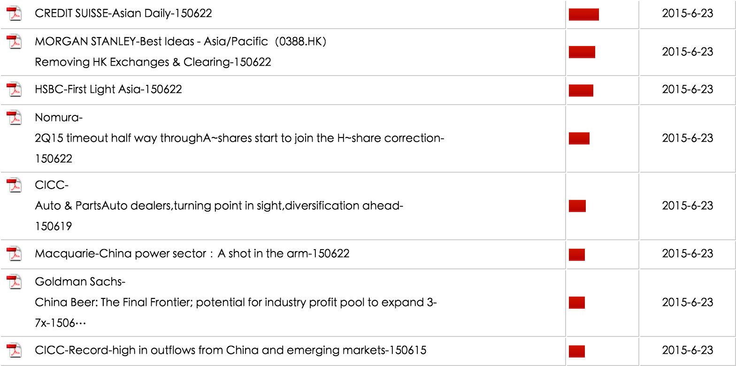The height and width of the screenshot is (366, 736).
Task: Click 2015-6-23 date in Nomura row
Action: coord(687,138)
